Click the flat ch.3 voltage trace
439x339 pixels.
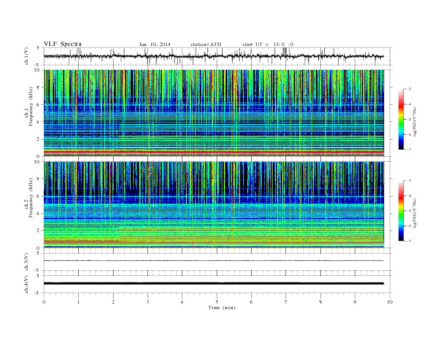coord(213,261)
